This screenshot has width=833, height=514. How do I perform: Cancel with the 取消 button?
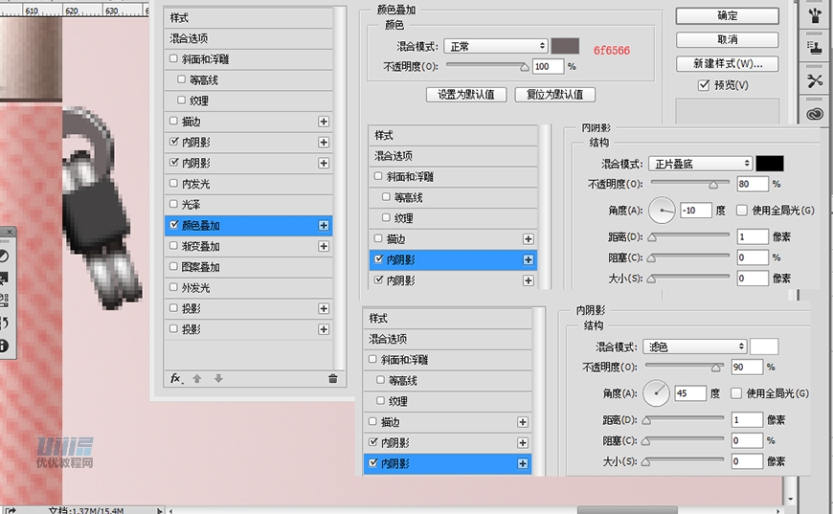click(x=728, y=40)
